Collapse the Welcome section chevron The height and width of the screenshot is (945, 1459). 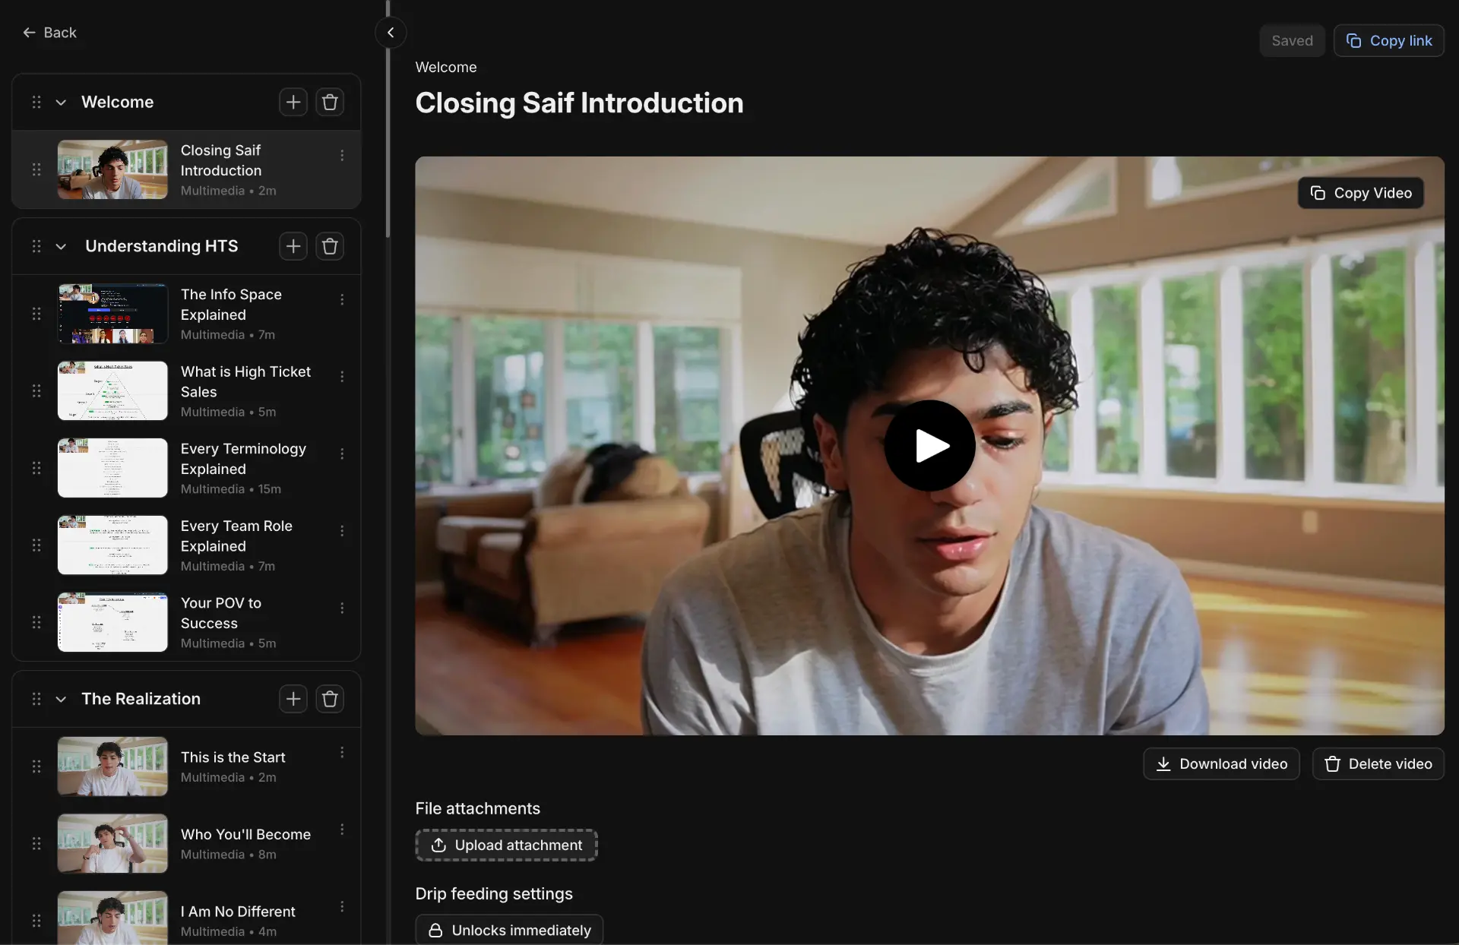pos(61,102)
